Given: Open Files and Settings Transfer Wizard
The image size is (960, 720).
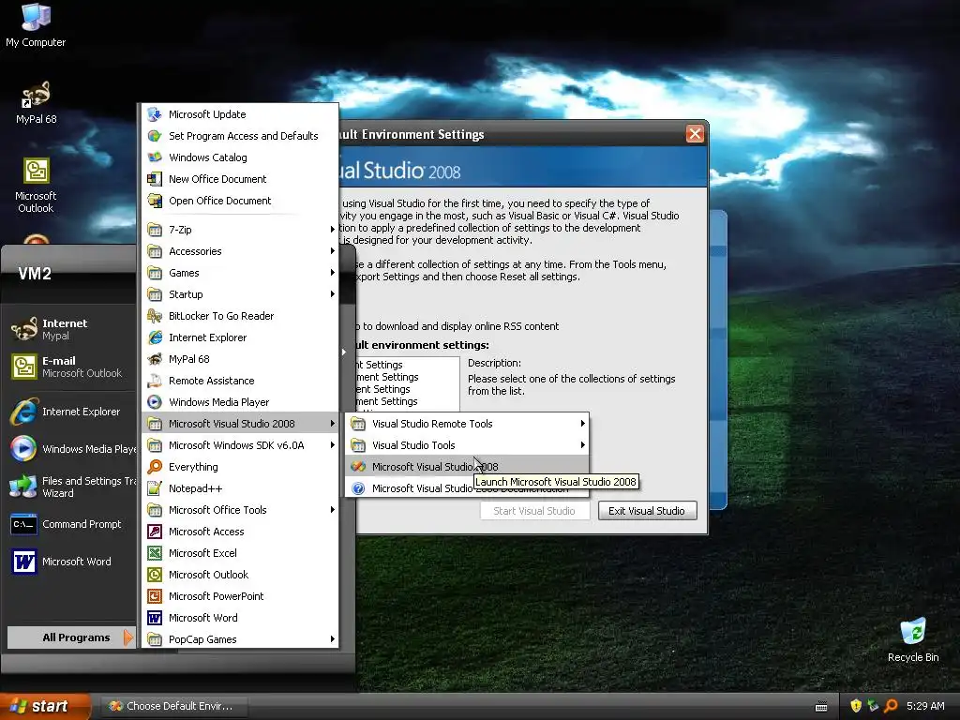Looking at the screenshot, I should [x=71, y=487].
